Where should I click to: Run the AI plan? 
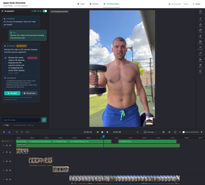pyautogui.click(x=12, y=93)
